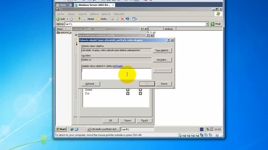Open the Soubor menu
This screenshot has width=268, height=150.
click(61, 14)
